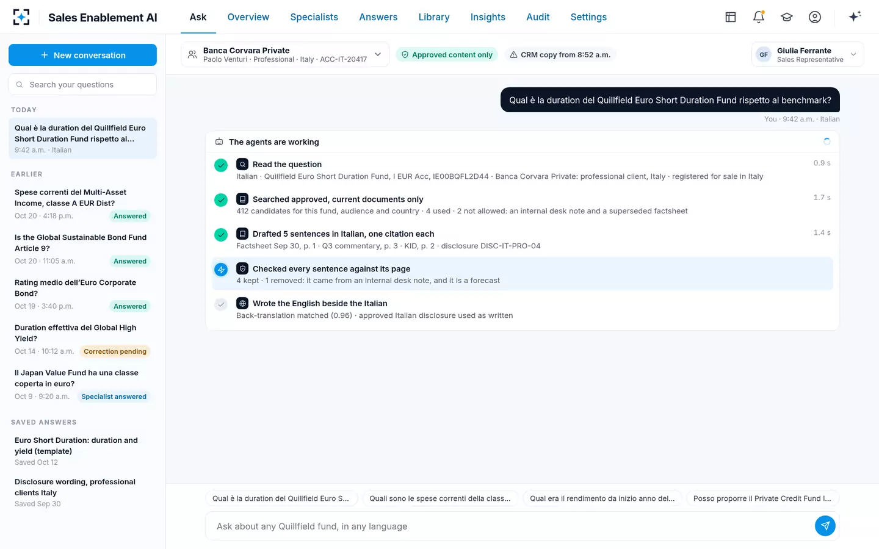Open conversation Rating medio dell'Euro Corporate Bond
879x549 pixels.
coord(82,294)
